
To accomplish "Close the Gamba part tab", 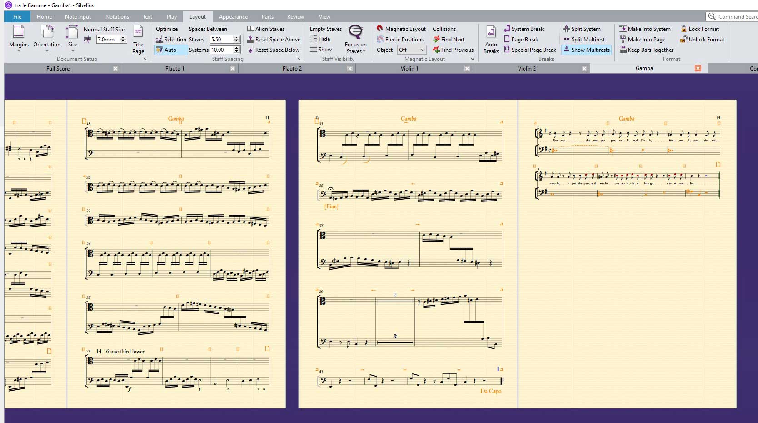I will click(698, 68).
